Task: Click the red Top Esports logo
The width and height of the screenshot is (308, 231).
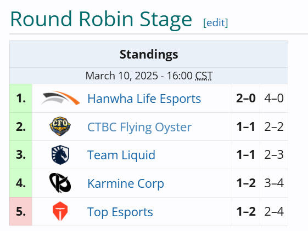Action: pyautogui.click(x=60, y=211)
